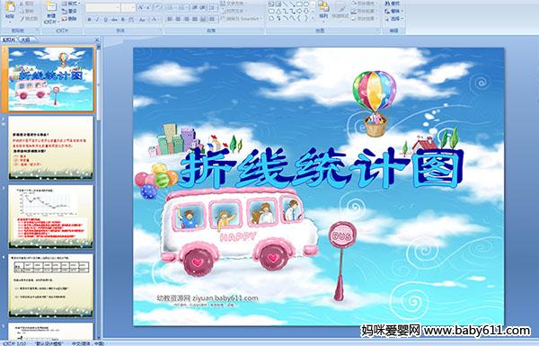
Task: Toggle Bold formatting button
Action: pyautogui.click(x=89, y=20)
